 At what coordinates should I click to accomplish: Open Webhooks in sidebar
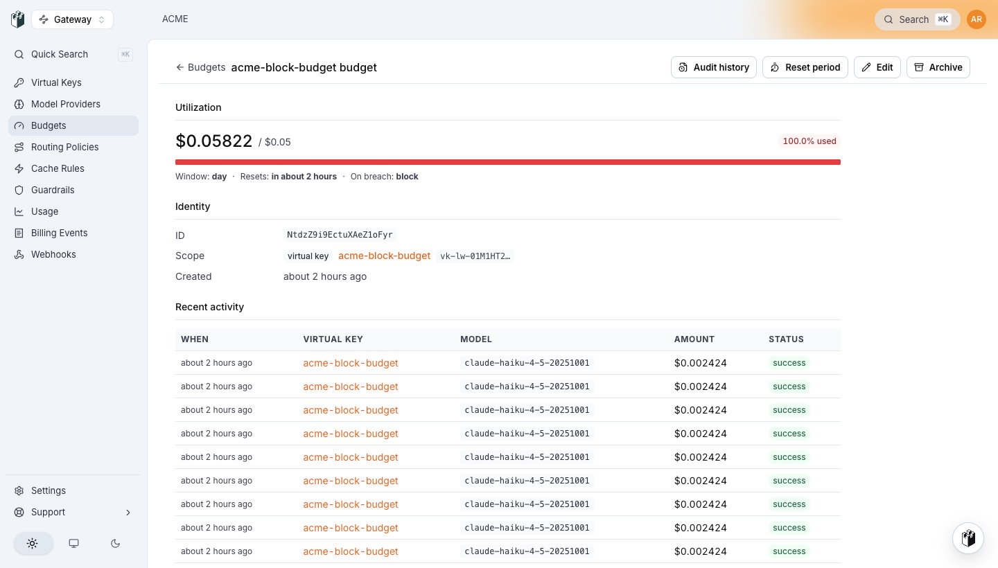click(x=73, y=254)
